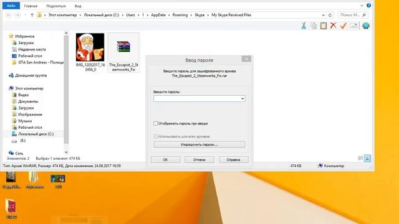The image size is (399, 224).
Task: Expand the Skype breadcrumb arrow
Action: pos(208,15)
